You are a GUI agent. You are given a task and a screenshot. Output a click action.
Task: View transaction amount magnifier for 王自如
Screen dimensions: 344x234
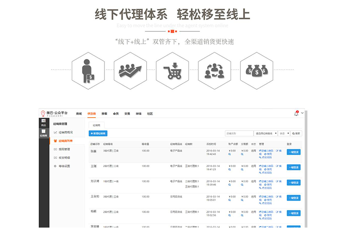242,200
